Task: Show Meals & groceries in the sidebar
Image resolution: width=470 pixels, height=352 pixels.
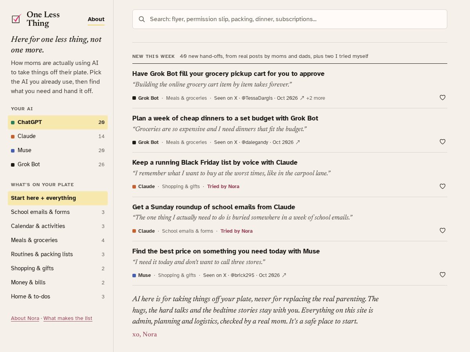Action: pos(58,241)
